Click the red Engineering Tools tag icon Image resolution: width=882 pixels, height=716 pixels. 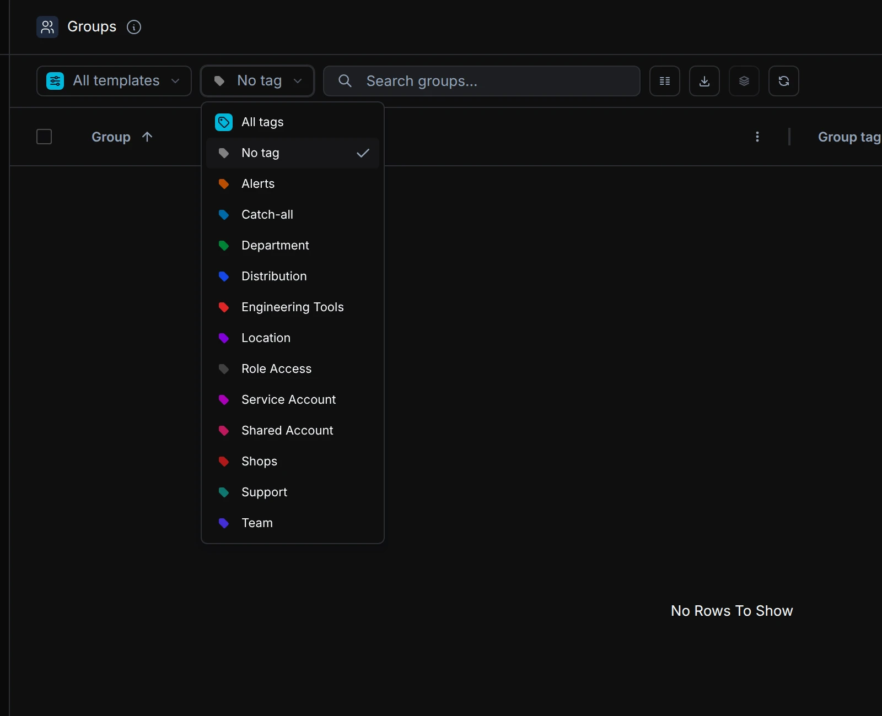pos(224,307)
